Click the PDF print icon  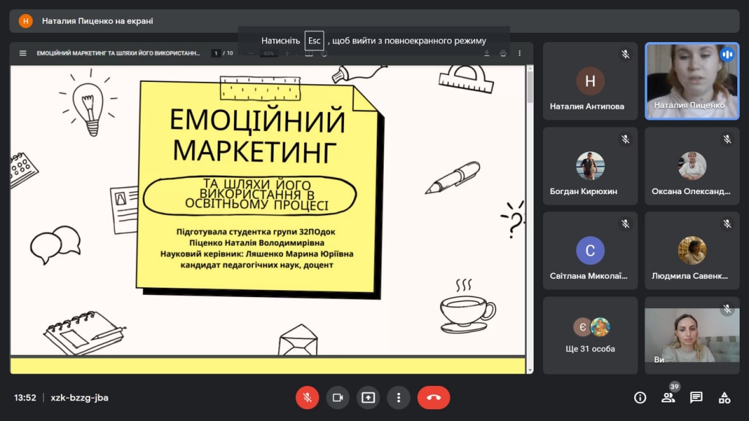pyautogui.click(x=503, y=53)
